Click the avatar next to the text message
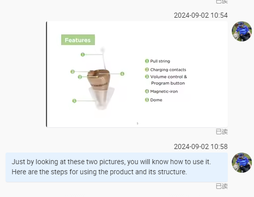Image resolution: width=254 pixels, height=197 pixels. coord(242,163)
